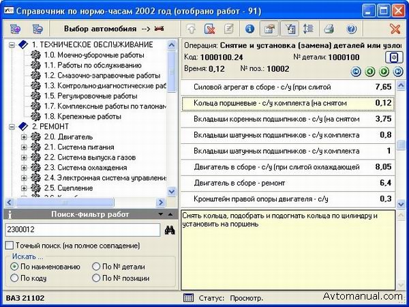Enable Точный поиск checkbox

click(10, 246)
